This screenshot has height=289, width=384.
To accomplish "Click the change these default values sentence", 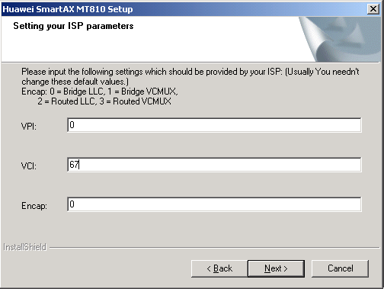I will coord(75,82).
